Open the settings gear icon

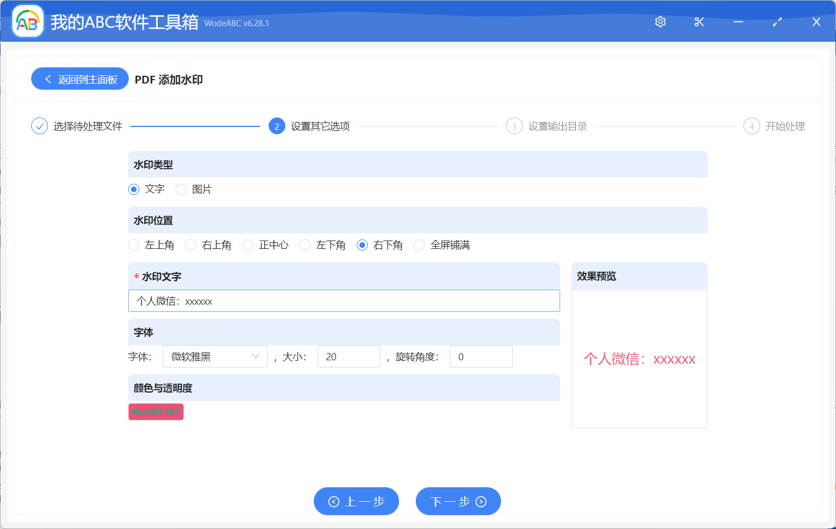[660, 22]
